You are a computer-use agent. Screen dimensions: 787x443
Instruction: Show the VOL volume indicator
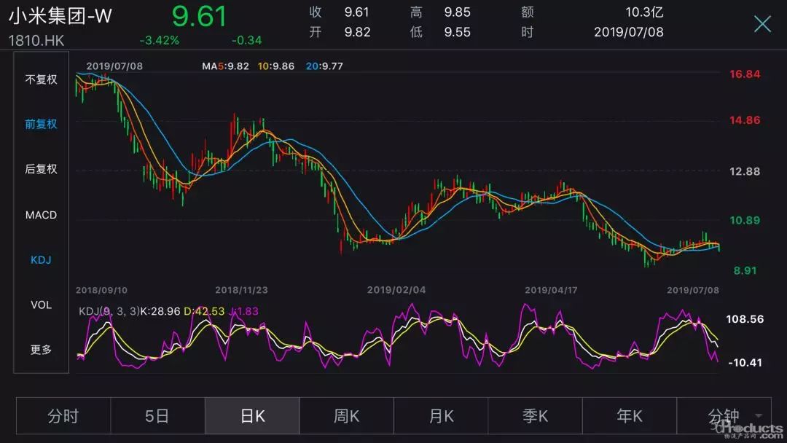(41, 305)
